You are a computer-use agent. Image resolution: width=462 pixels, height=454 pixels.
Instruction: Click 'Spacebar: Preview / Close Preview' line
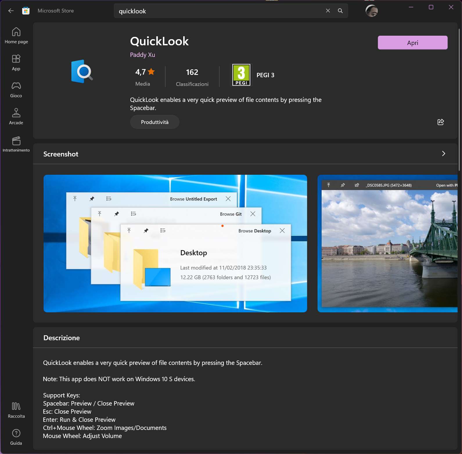[x=89, y=403]
